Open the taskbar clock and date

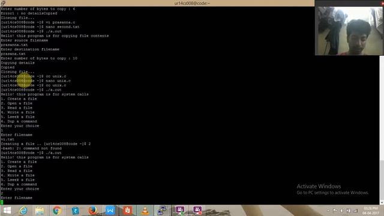coord(371,211)
